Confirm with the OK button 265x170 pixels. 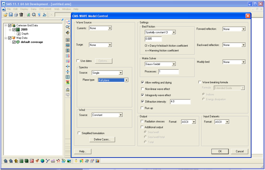tap(220, 151)
